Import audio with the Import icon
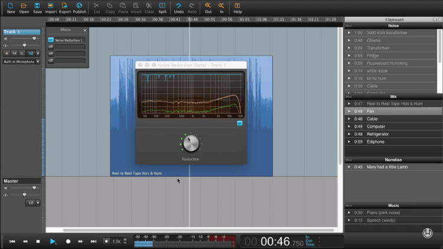Image resolution: width=443 pixels, height=249 pixels. pos(51,8)
